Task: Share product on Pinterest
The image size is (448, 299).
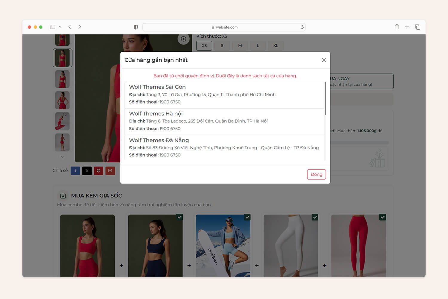Action: (x=99, y=171)
